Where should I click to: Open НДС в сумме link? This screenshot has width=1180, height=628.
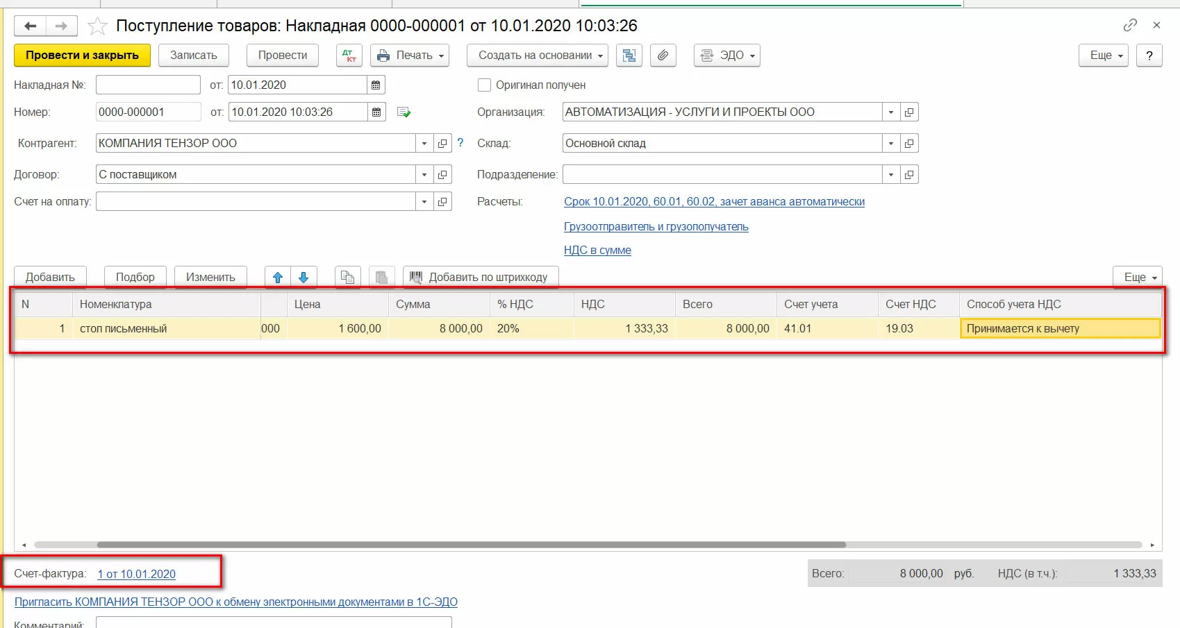coord(597,250)
